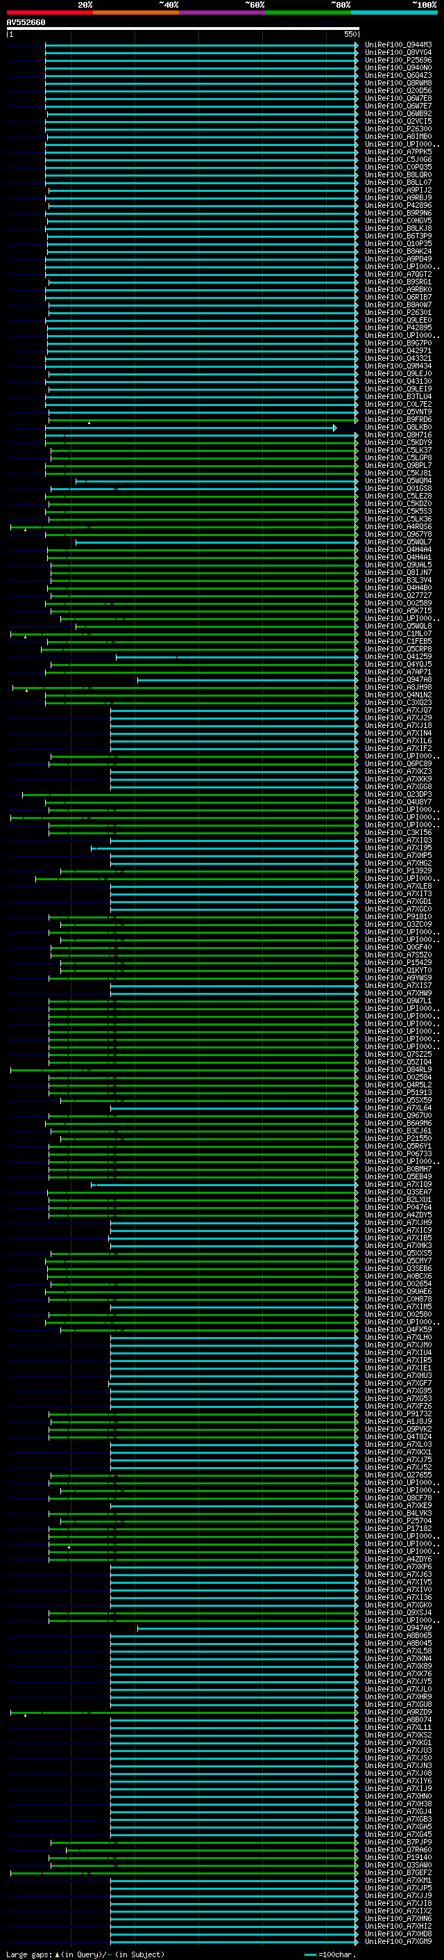Select hit label UniRef100_A9PIJ2
The width and height of the screenshot is (444, 1960).
tap(398, 191)
